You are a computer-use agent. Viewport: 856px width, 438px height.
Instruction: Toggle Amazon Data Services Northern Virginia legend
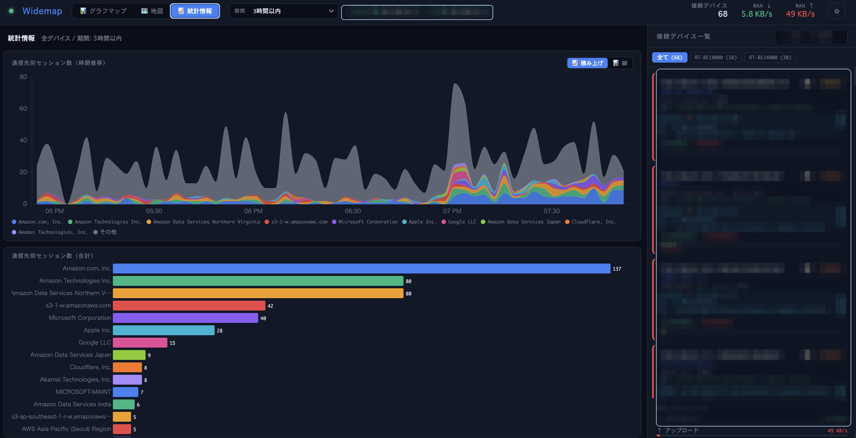pyautogui.click(x=203, y=222)
